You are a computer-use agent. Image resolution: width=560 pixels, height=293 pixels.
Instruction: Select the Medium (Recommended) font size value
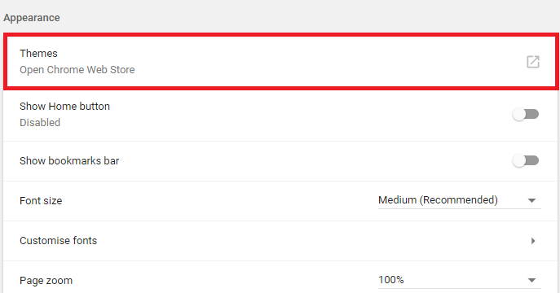click(x=438, y=200)
